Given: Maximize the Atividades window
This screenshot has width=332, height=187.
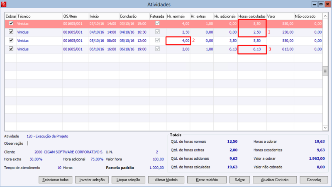Looking at the screenshot, I should click(x=321, y=4).
